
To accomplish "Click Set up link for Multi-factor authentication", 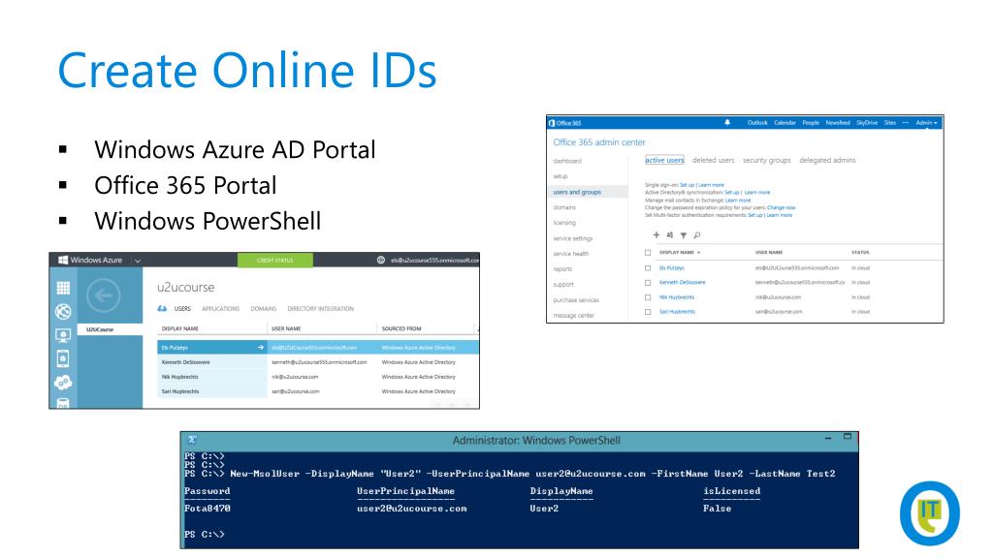I will pos(754,215).
